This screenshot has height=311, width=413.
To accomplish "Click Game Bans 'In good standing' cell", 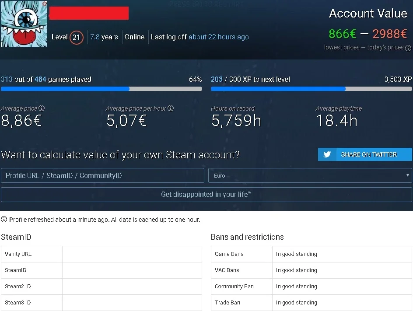I will tap(342, 254).
